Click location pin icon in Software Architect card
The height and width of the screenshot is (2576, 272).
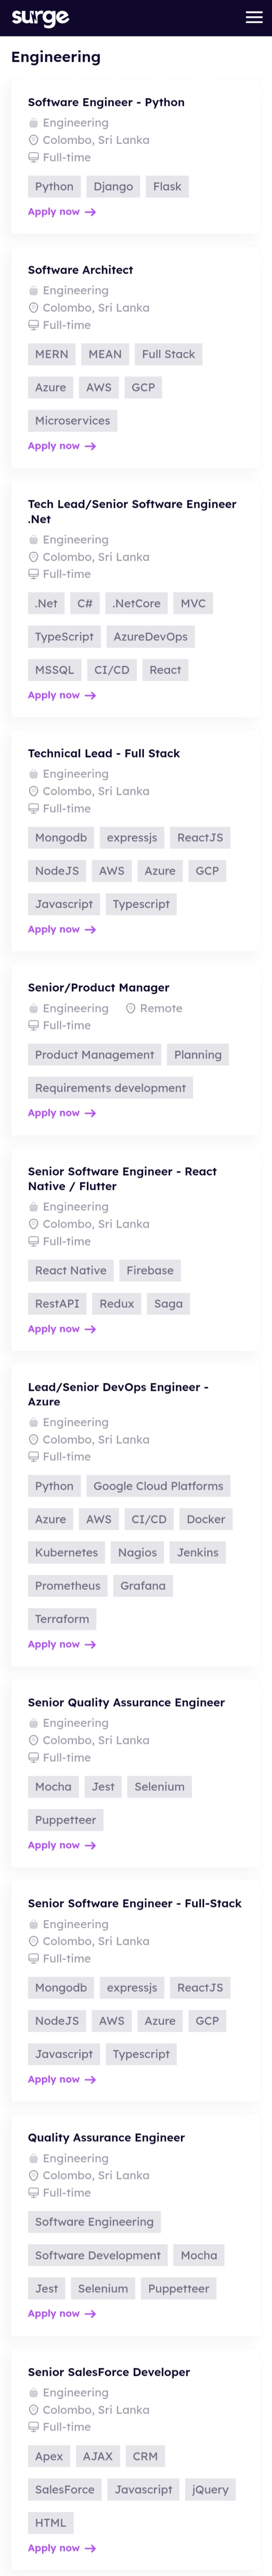(x=33, y=308)
